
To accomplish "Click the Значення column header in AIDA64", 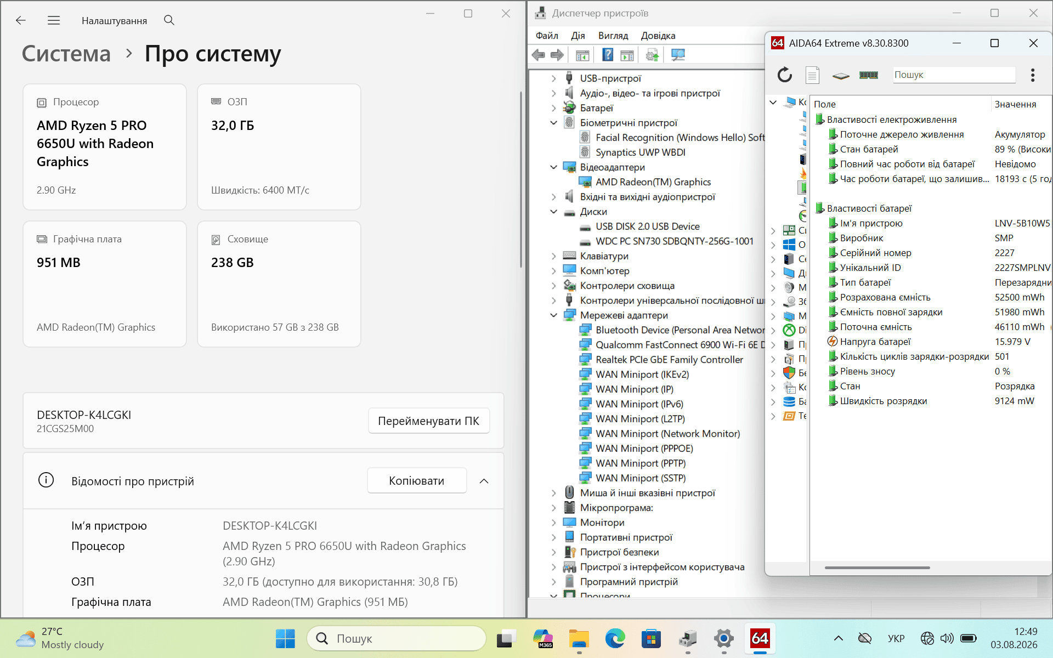I will [x=1021, y=104].
